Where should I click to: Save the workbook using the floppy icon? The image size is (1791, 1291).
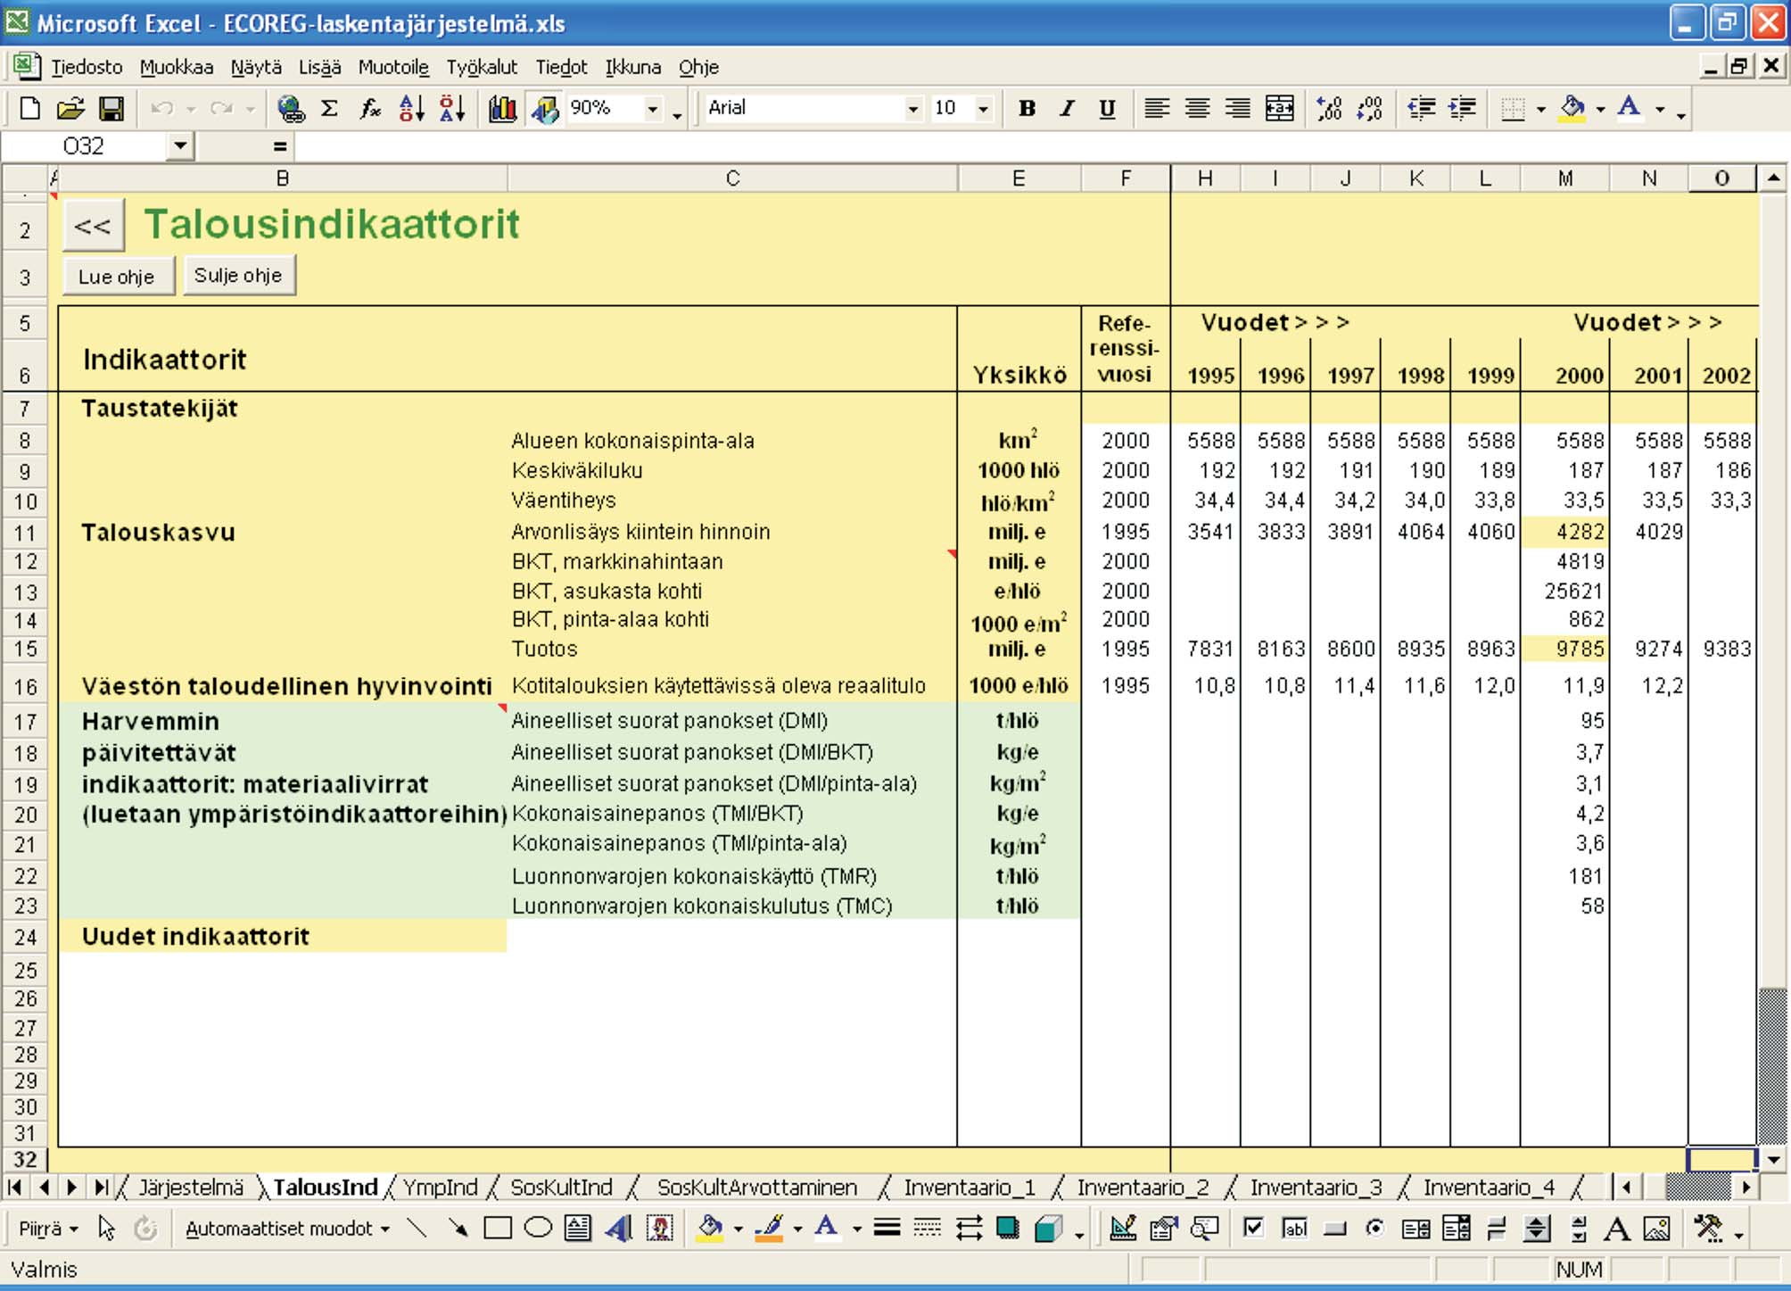[111, 109]
